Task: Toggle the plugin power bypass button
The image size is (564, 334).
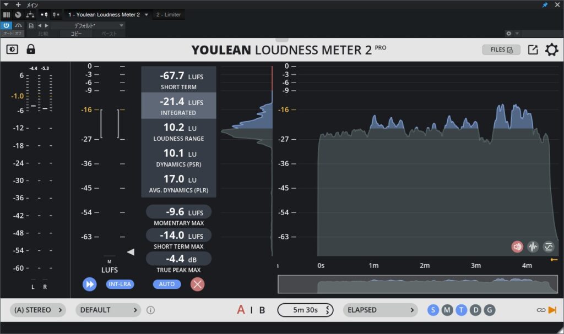Action: [6, 25]
